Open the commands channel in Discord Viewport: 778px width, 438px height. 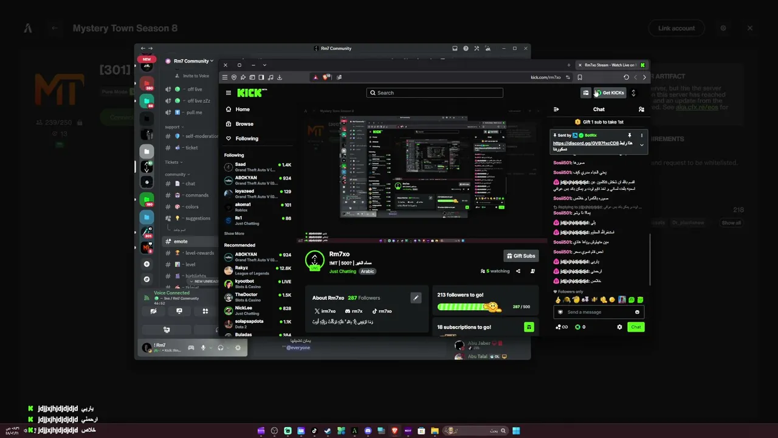click(190, 195)
